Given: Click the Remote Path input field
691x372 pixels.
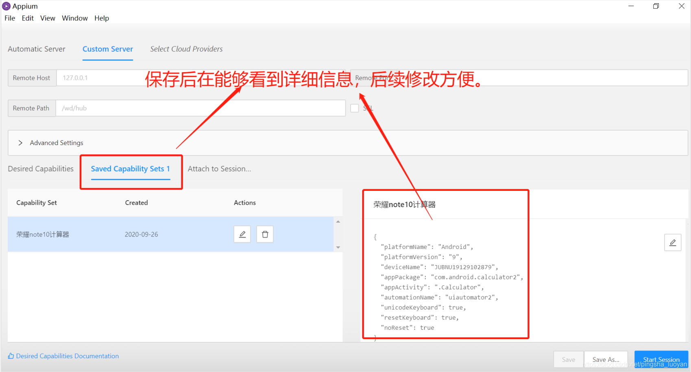Looking at the screenshot, I should 201,108.
